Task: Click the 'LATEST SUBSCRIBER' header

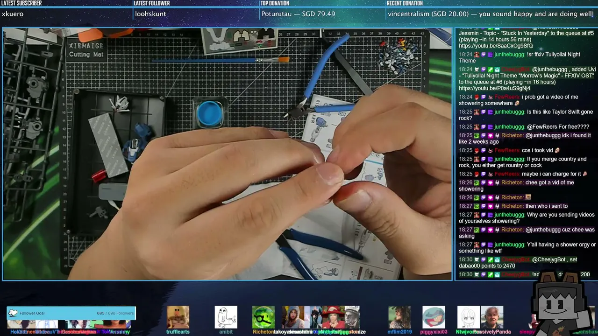Action: (x=21, y=3)
